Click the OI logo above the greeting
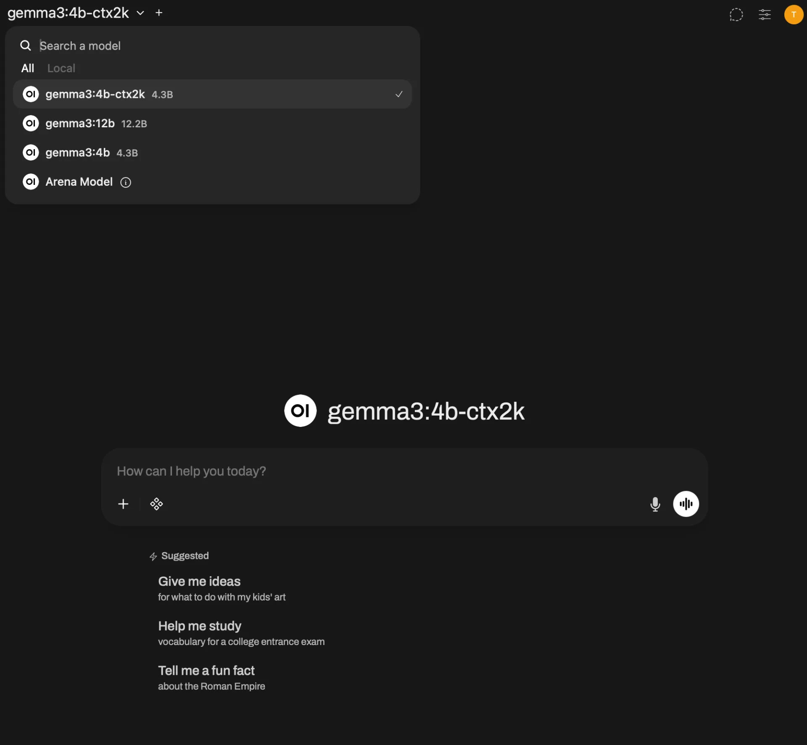 [300, 411]
